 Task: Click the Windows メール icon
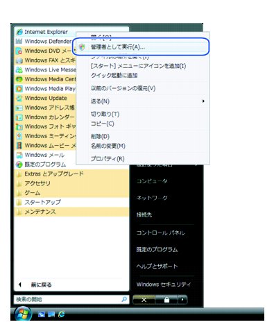click(x=19, y=155)
